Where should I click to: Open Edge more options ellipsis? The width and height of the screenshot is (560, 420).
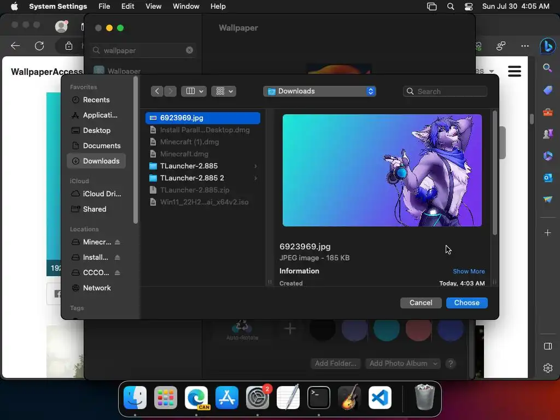pyautogui.click(x=524, y=46)
